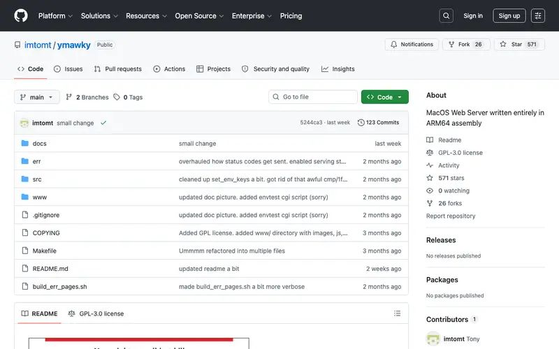Open the Pricing link
The height and width of the screenshot is (349, 559).
(291, 15)
